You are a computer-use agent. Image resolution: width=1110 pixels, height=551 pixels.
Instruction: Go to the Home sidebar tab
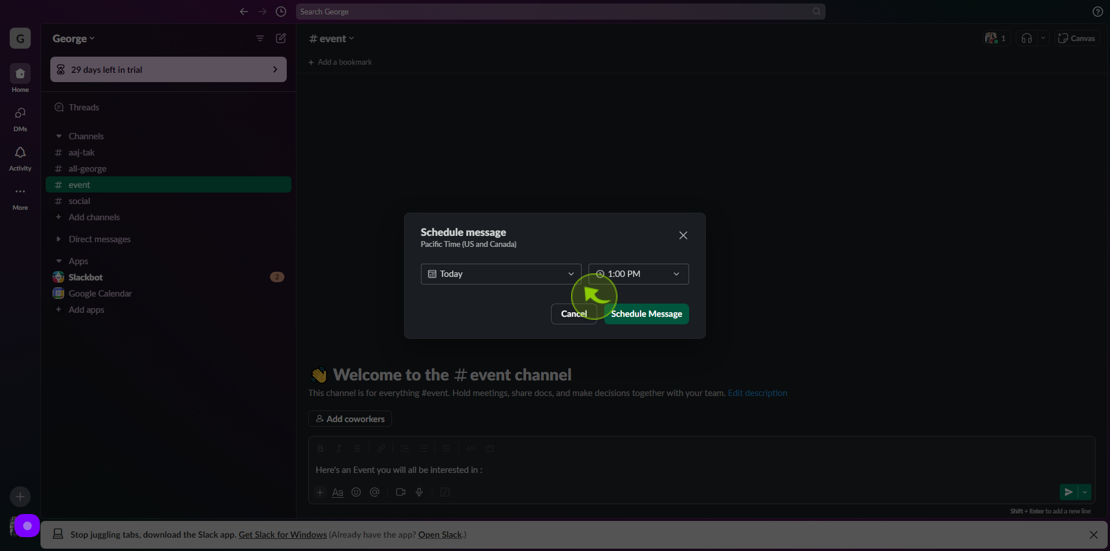[x=20, y=79]
